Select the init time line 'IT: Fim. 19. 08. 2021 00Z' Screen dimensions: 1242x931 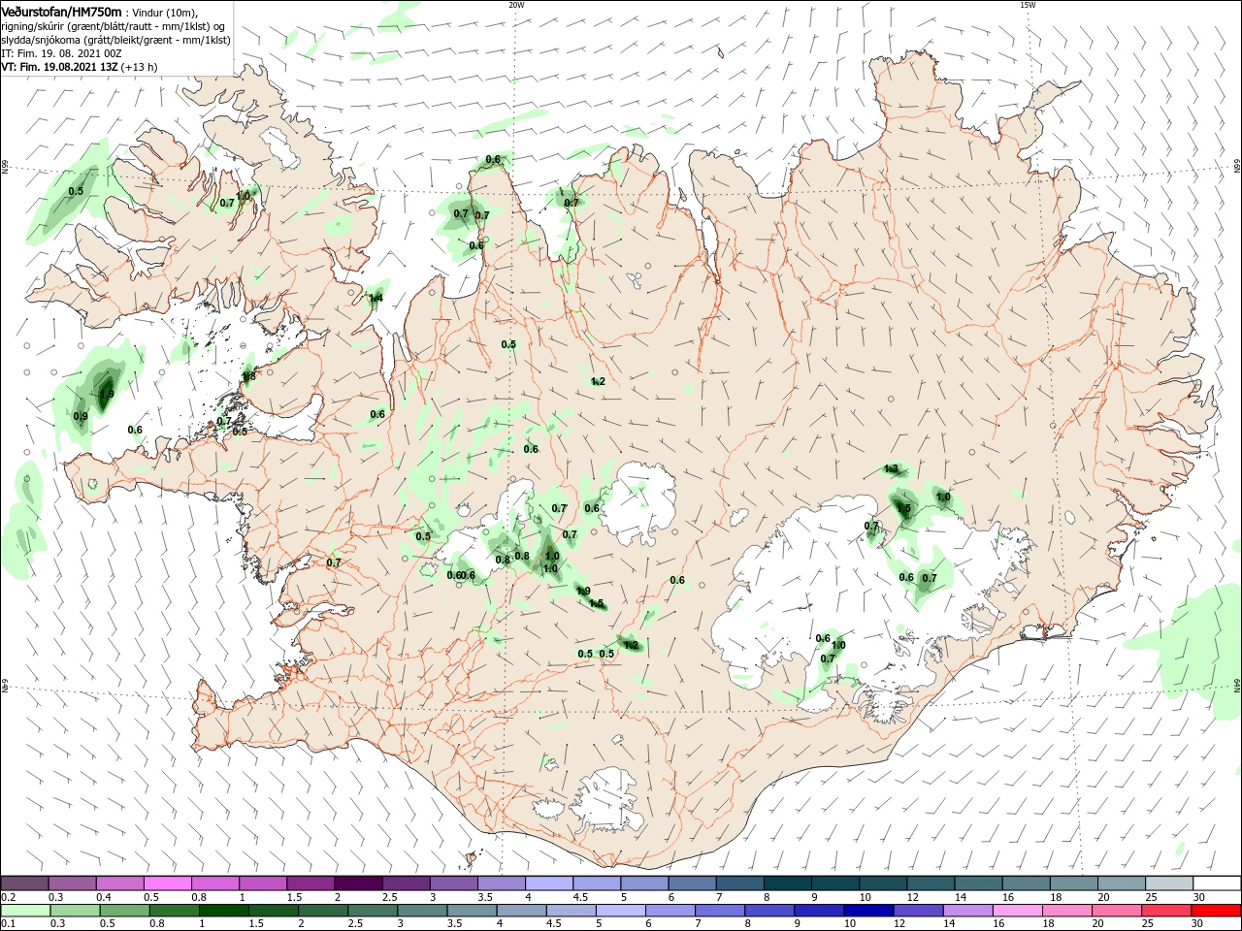click(60, 53)
